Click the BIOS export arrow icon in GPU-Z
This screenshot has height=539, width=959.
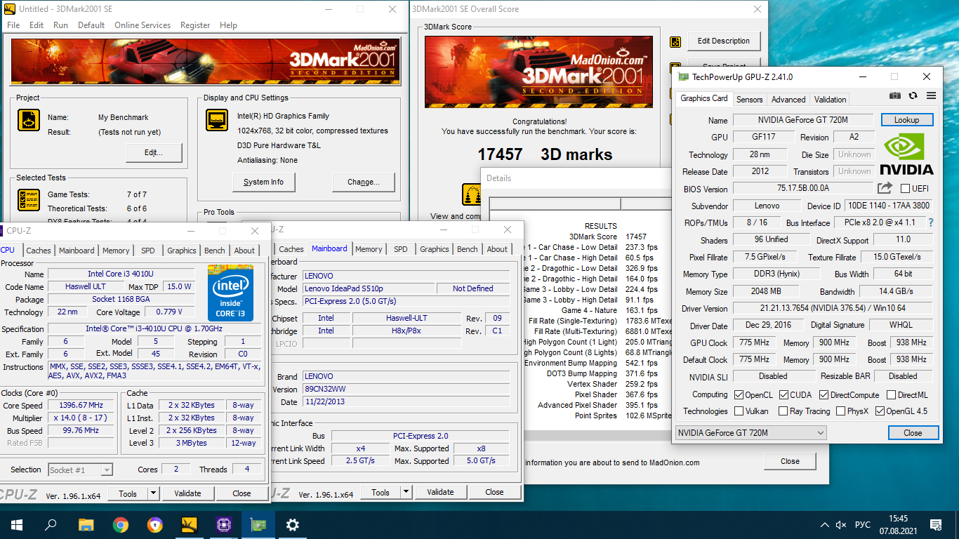pos(885,187)
